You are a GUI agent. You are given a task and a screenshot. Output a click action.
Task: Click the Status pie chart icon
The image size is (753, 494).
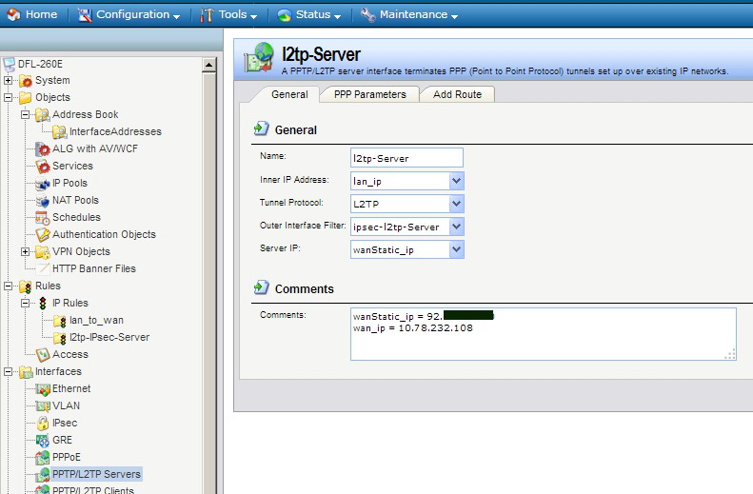tap(285, 15)
